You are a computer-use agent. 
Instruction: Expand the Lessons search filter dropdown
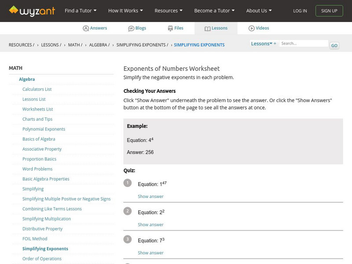tap(263, 44)
